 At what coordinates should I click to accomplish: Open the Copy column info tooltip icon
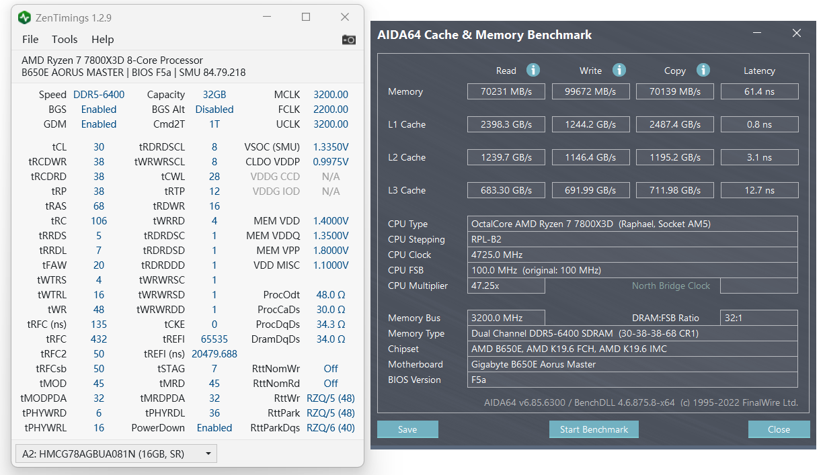pyautogui.click(x=703, y=70)
